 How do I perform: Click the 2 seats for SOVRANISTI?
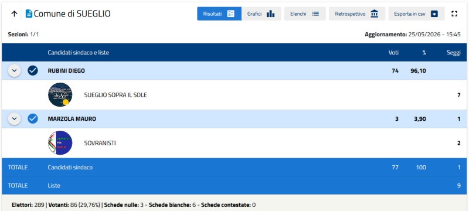pos(459,144)
